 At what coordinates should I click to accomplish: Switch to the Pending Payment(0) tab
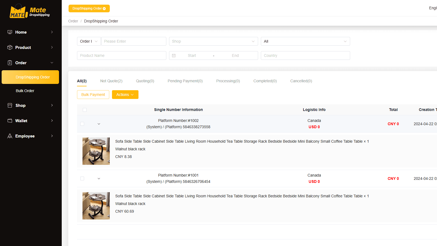click(185, 81)
